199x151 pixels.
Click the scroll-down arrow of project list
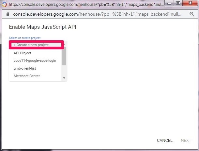click(64, 78)
